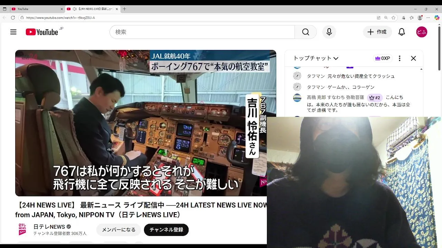Image resolution: width=442 pixels, height=248 pixels.
Task: Click the live news video player
Action: 145,123
